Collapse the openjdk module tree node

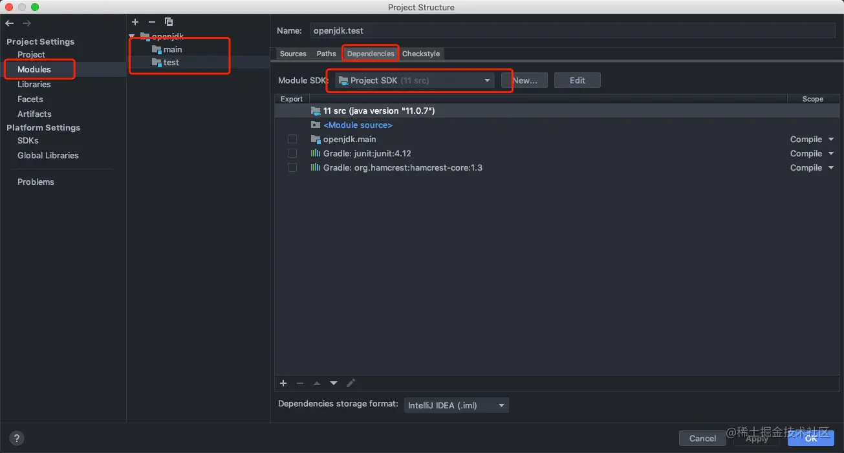132,36
